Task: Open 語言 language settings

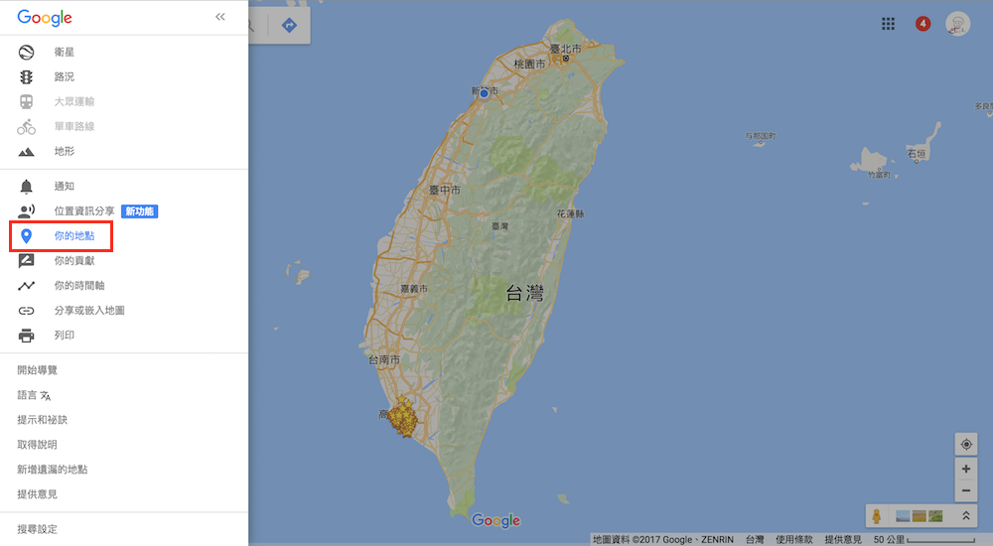Action: tap(27, 395)
